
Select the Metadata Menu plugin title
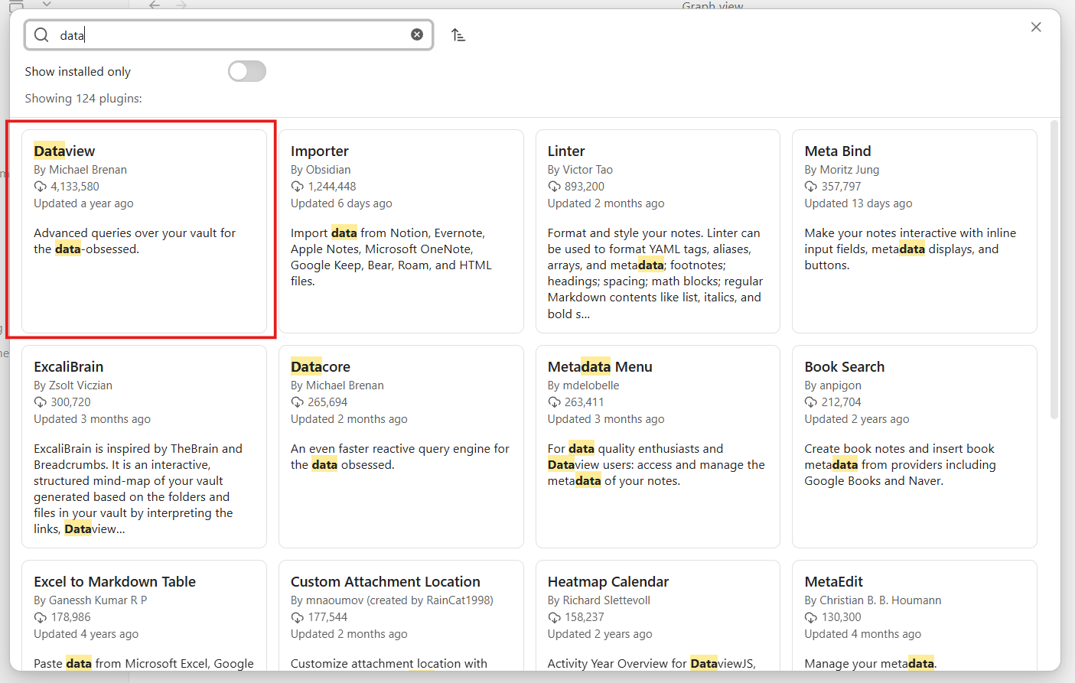pos(600,367)
